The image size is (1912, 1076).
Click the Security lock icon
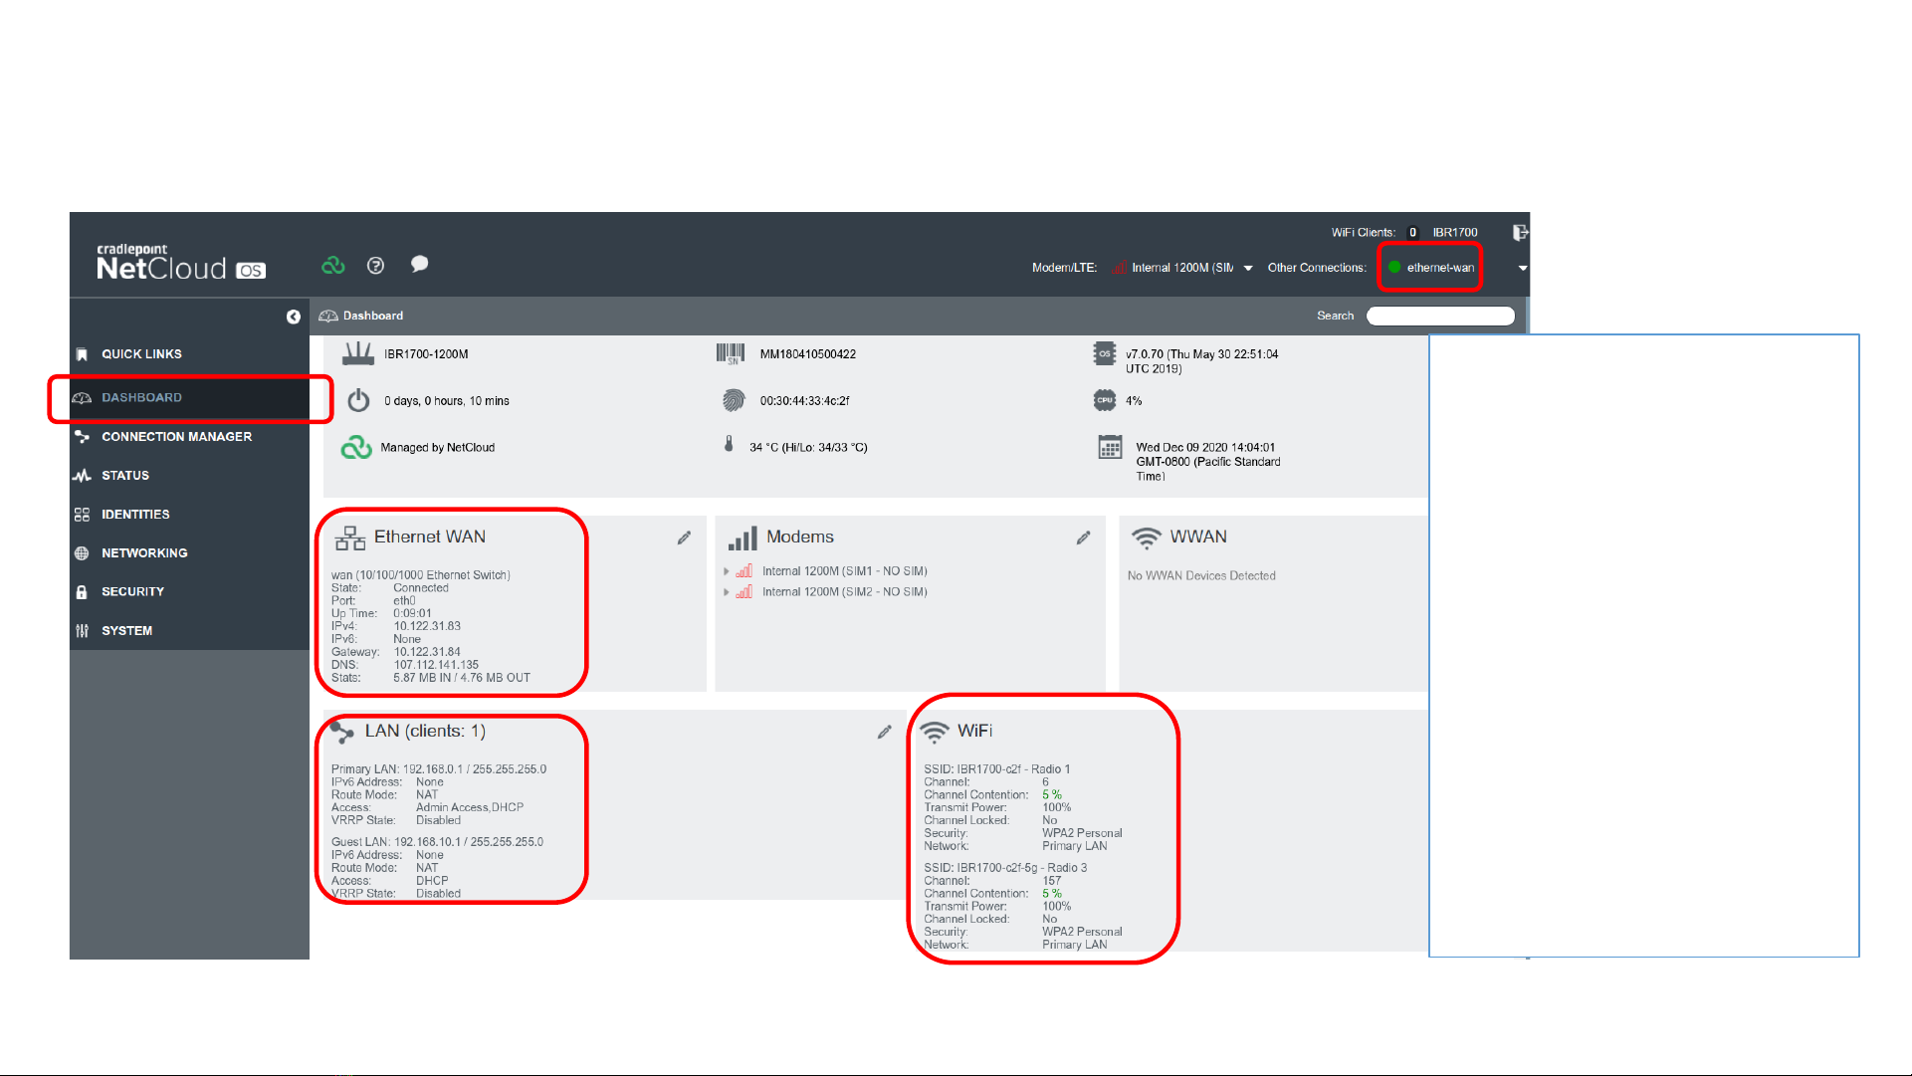click(82, 592)
